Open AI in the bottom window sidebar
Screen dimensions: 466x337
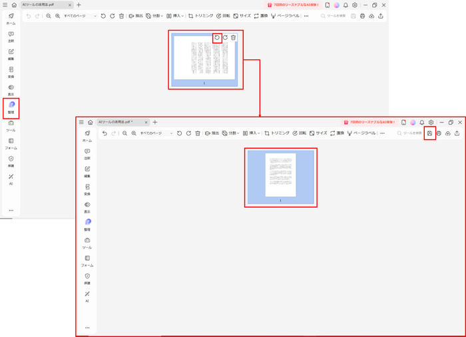87,296
